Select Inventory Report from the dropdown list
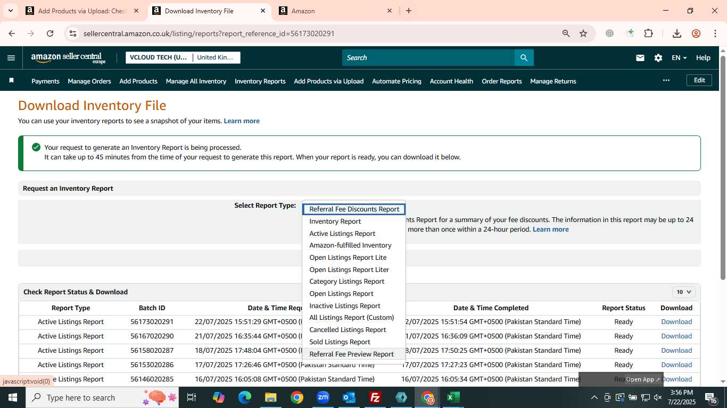 point(354,222)
